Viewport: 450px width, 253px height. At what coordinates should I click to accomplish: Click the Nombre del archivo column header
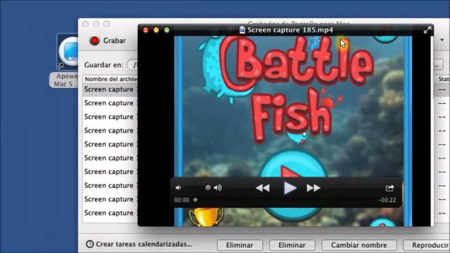click(110, 79)
